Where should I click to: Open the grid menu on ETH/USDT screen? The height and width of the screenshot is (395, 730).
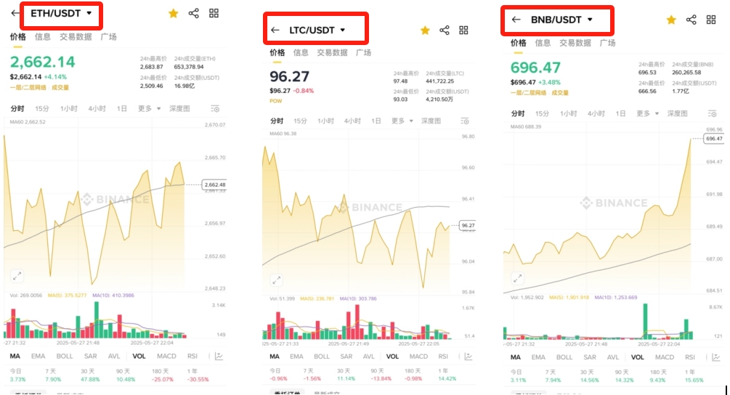pyautogui.click(x=214, y=13)
